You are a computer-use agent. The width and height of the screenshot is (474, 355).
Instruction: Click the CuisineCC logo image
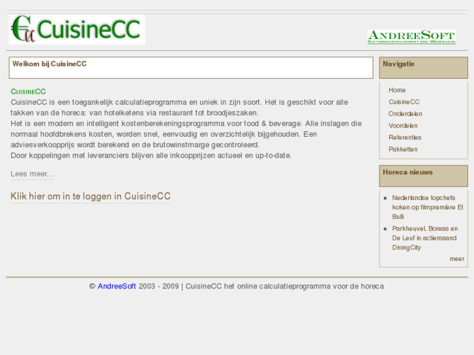click(x=77, y=29)
